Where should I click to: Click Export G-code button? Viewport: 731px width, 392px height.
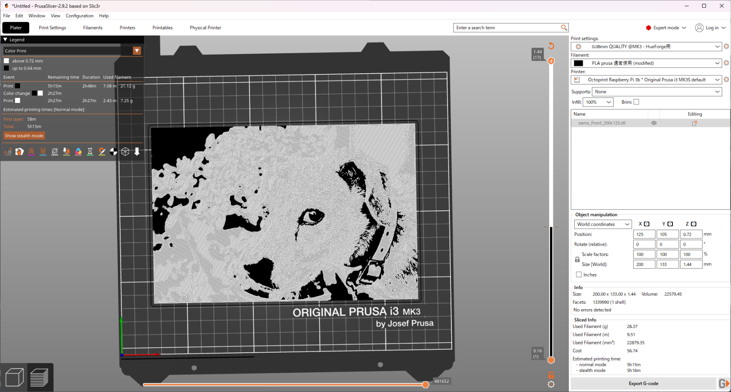(x=643, y=384)
